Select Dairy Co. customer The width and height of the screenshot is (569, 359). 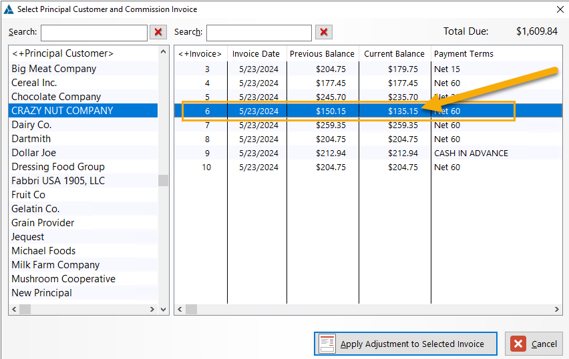pyautogui.click(x=83, y=125)
